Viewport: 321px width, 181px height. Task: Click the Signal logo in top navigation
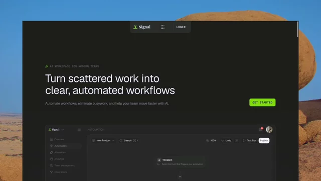(x=142, y=27)
